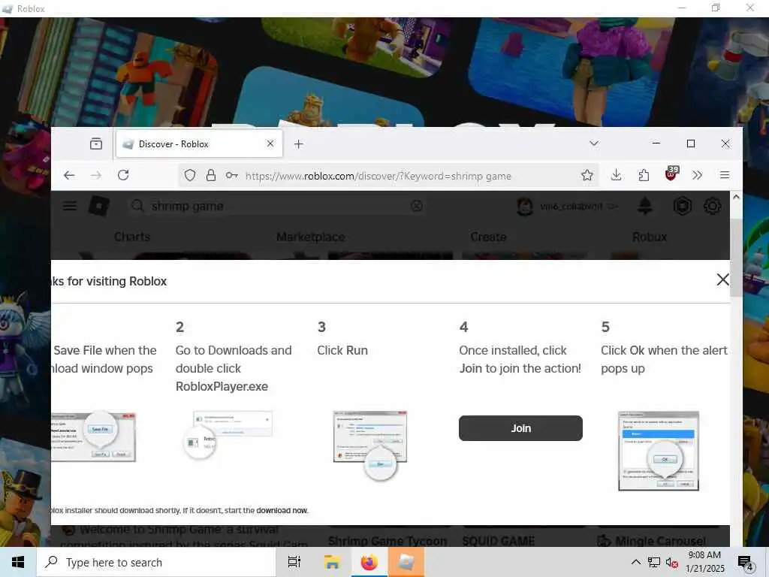Go to the Robux tab
769x577 pixels.
[650, 237]
